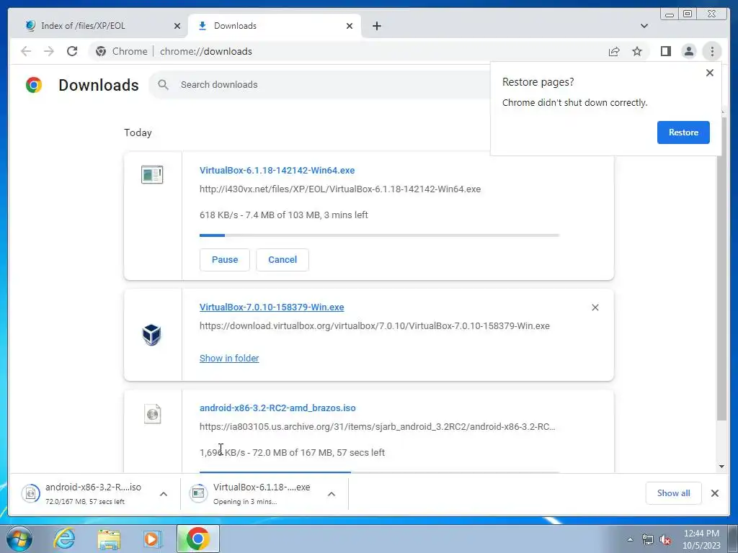The height and width of the screenshot is (553, 738).
Task: Click the android ISO disc file icon
Action: pyautogui.click(x=152, y=414)
